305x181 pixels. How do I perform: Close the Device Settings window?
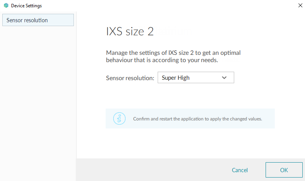coord(299,6)
